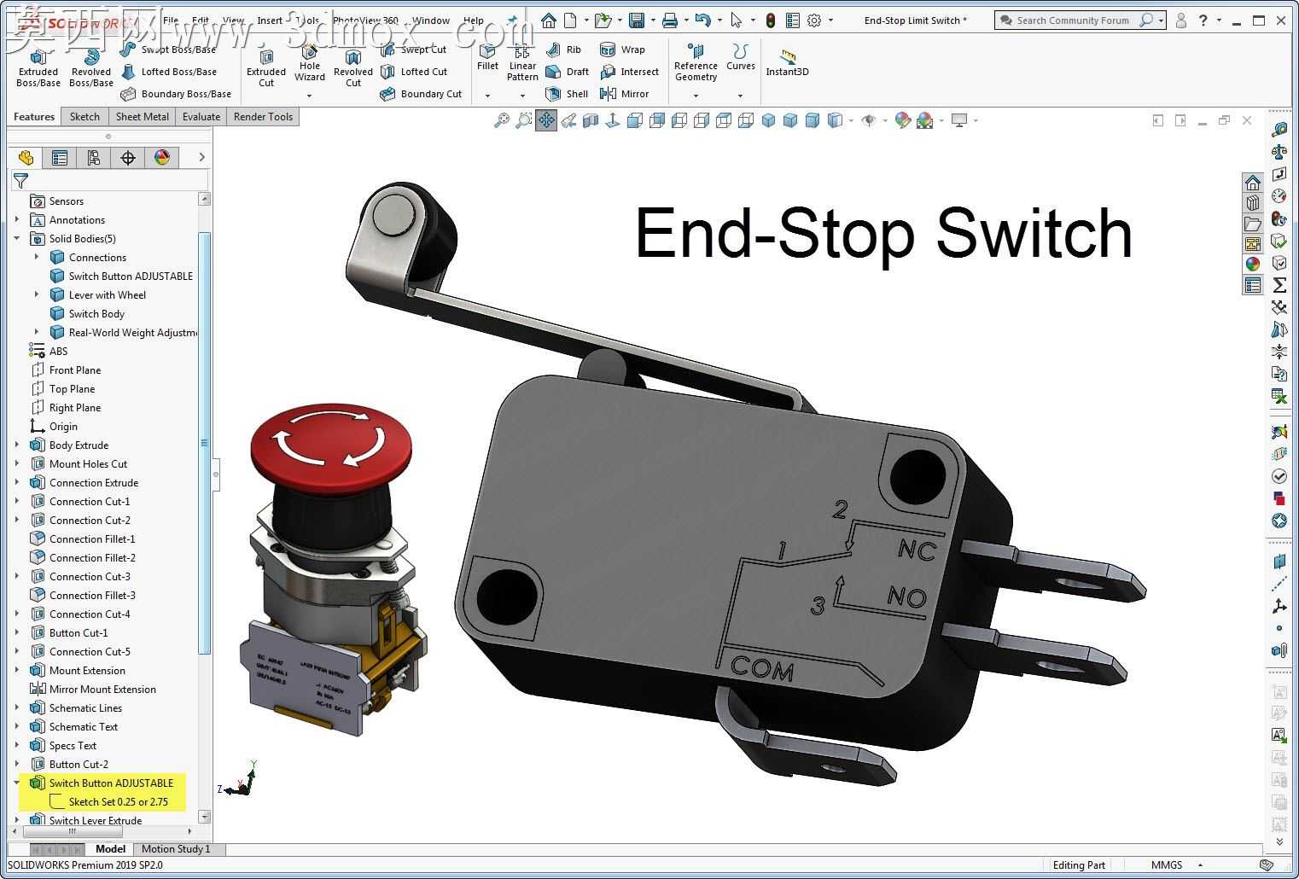Activate the Mirror feature tool
This screenshot has height=879, width=1299.
point(625,94)
